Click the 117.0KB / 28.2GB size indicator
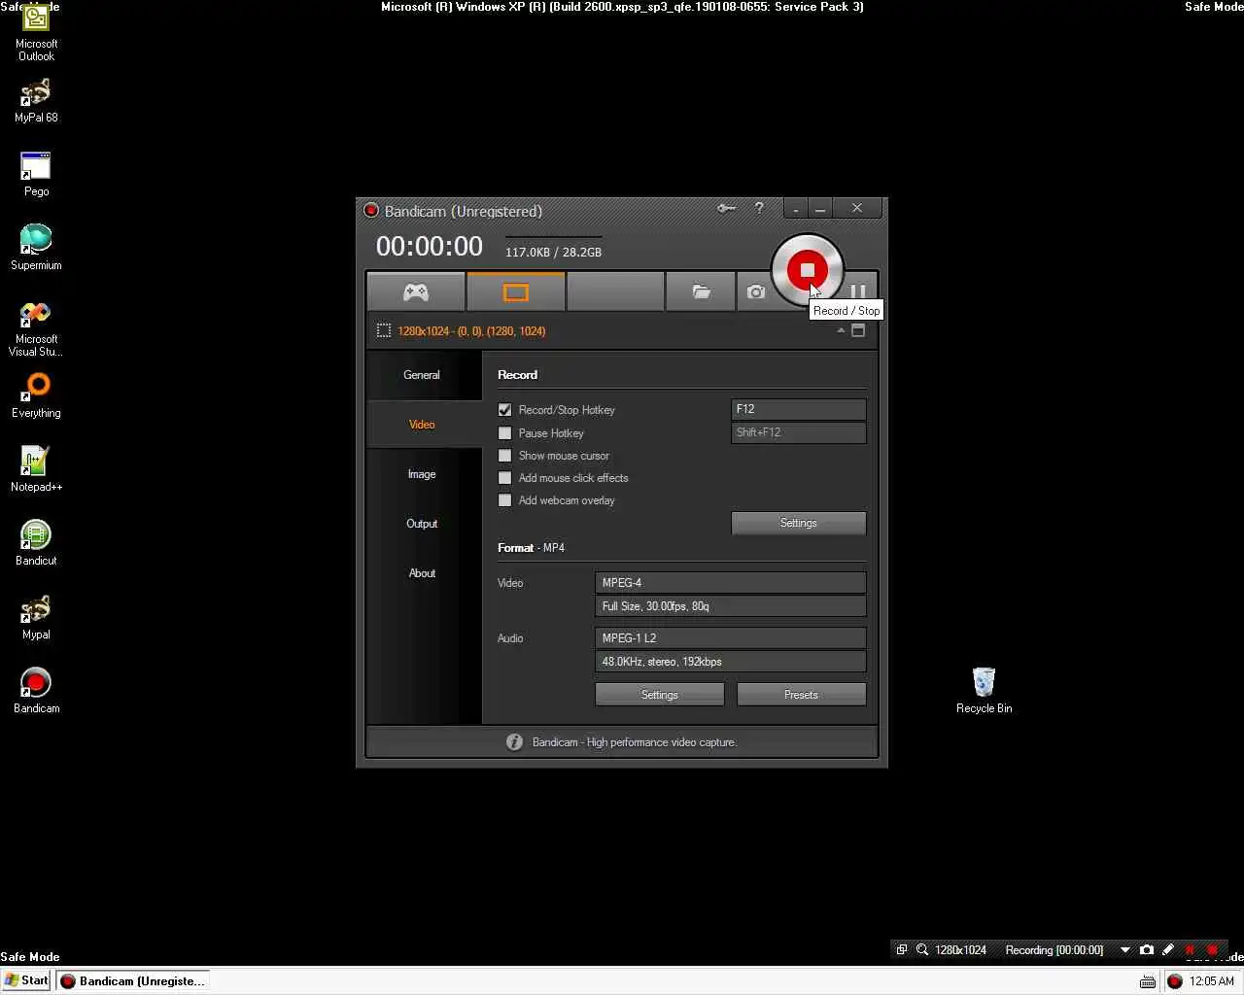The width and height of the screenshot is (1244, 995). (553, 253)
